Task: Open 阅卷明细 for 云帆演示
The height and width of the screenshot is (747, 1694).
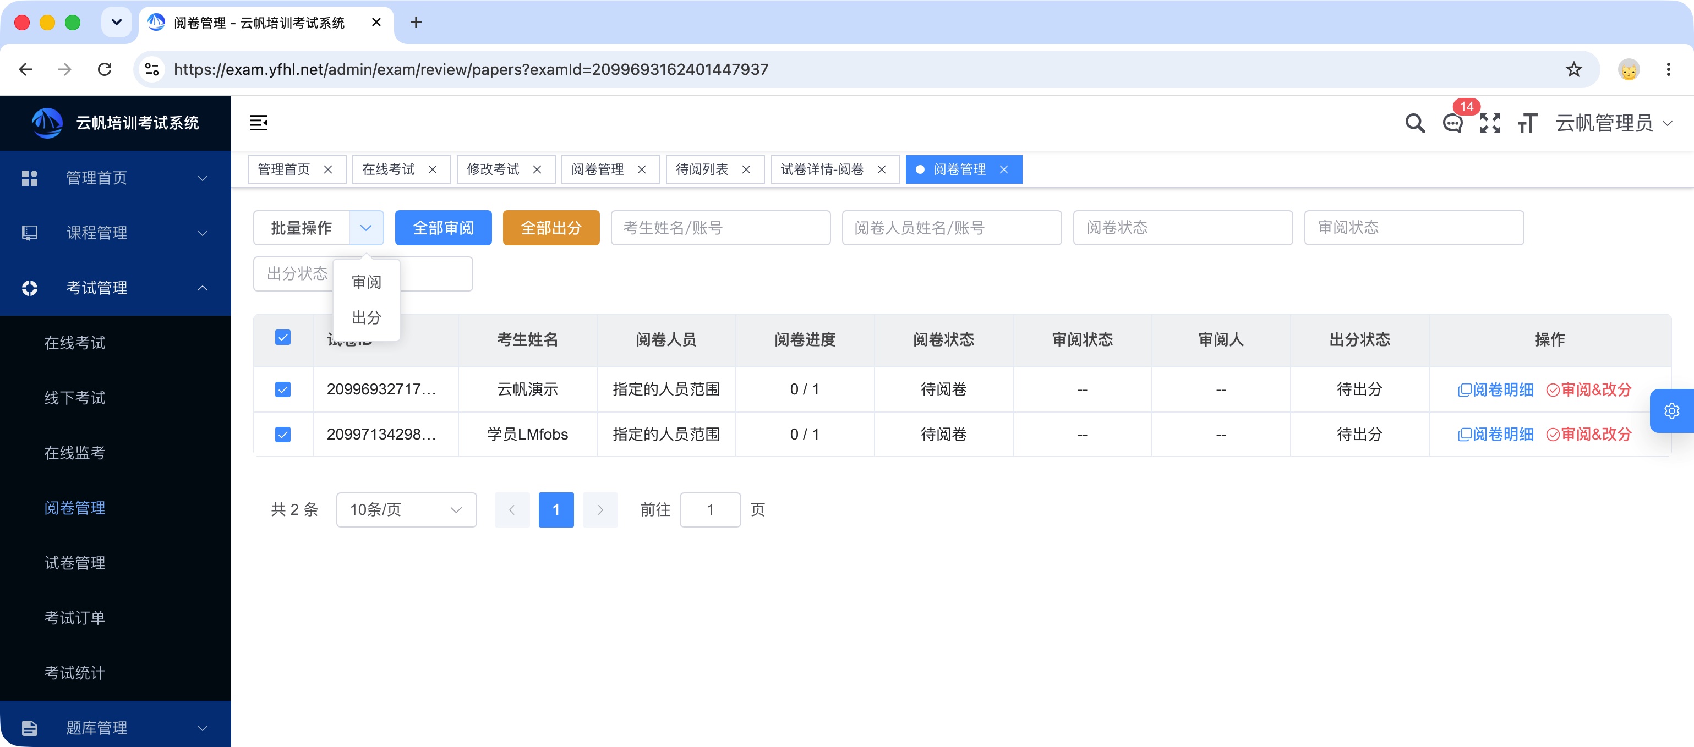Action: point(1495,389)
